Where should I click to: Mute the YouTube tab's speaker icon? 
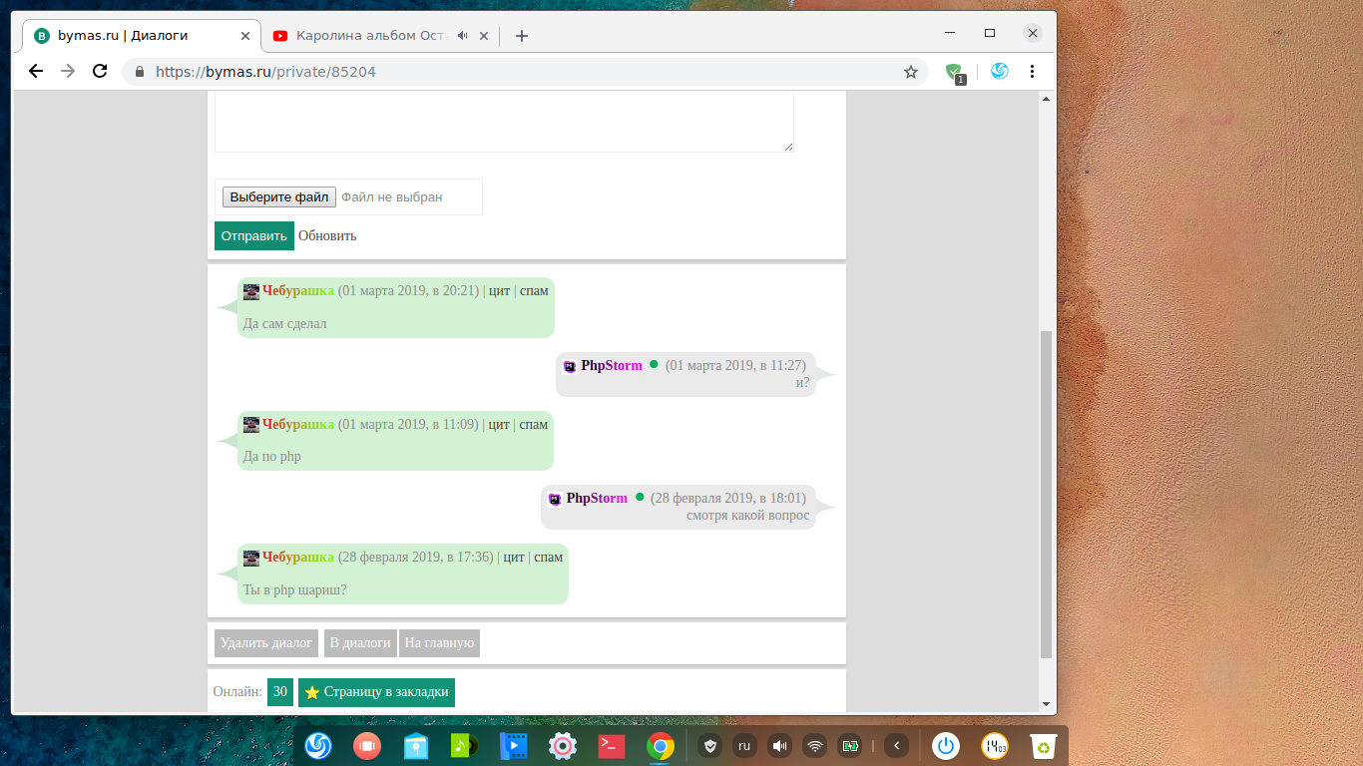point(463,36)
